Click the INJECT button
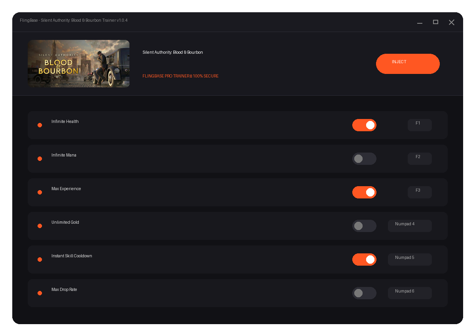 click(x=408, y=64)
